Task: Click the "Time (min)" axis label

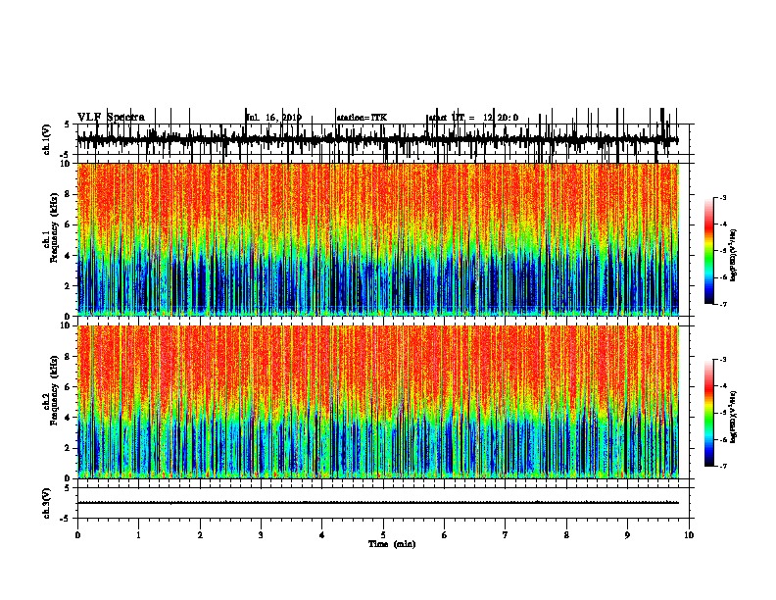Action: 392,544
